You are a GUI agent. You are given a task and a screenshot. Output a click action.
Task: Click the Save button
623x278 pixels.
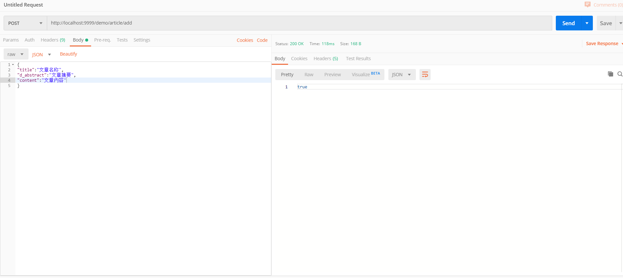[606, 23]
